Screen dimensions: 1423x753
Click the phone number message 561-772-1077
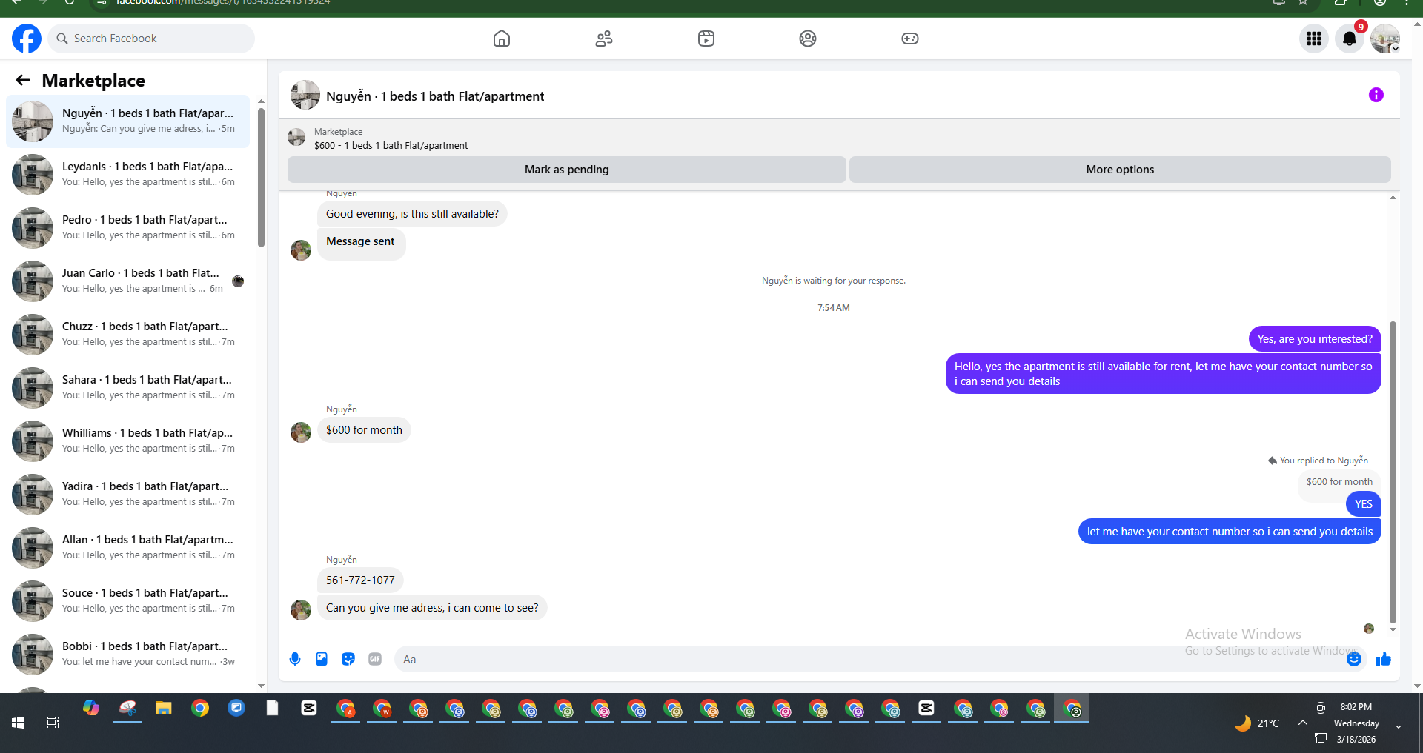click(360, 580)
